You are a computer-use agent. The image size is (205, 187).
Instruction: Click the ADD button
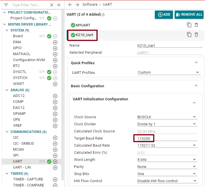coord(164,14)
